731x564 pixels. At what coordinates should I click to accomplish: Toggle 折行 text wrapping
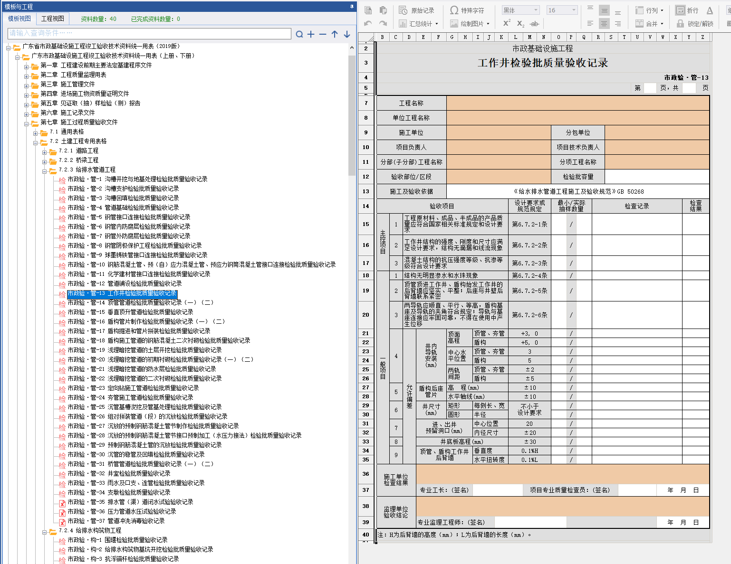tap(687, 10)
